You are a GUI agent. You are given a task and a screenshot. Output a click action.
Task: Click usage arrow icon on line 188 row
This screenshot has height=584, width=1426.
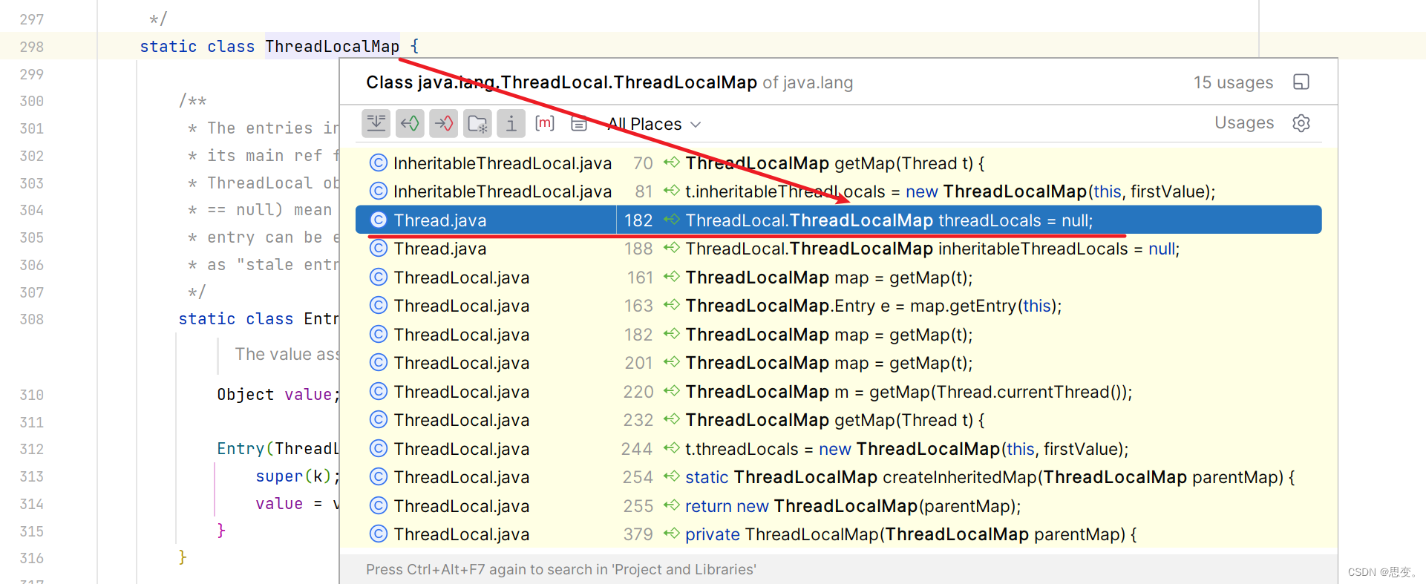[671, 248]
